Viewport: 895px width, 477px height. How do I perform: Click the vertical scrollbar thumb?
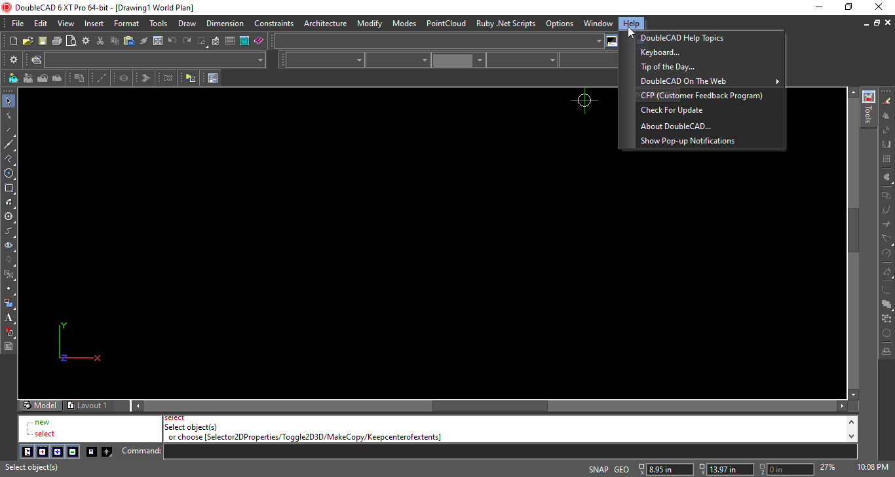coord(853,231)
